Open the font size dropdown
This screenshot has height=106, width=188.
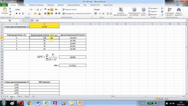point(35,9)
